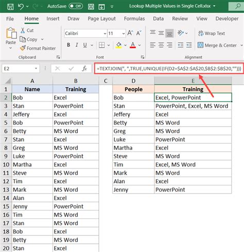The width and height of the screenshot is (244, 252).
Task: Click the Decrease Indent icon
Action: point(180,45)
